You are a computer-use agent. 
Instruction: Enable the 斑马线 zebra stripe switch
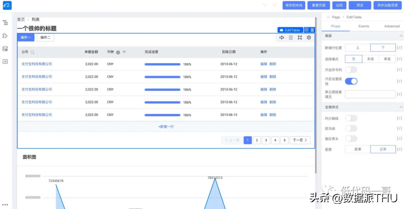click(x=351, y=128)
